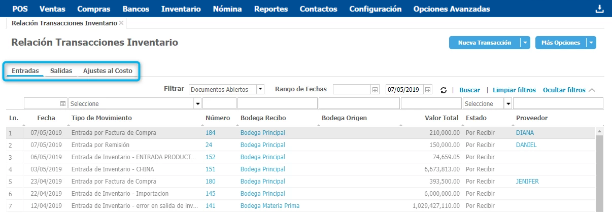Open the Documentos Abiertos filter dropdown

[260, 89]
